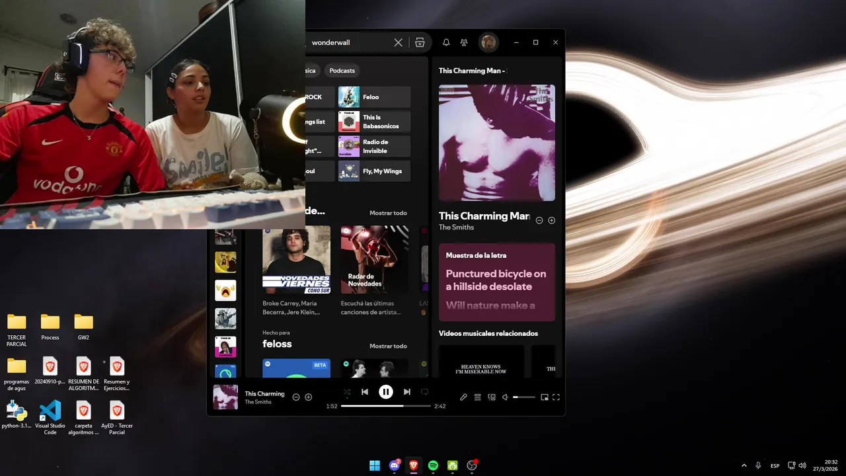The height and width of the screenshot is (476, 846).
Task: Show hidden system tray icons
Action: coord(744,465)
